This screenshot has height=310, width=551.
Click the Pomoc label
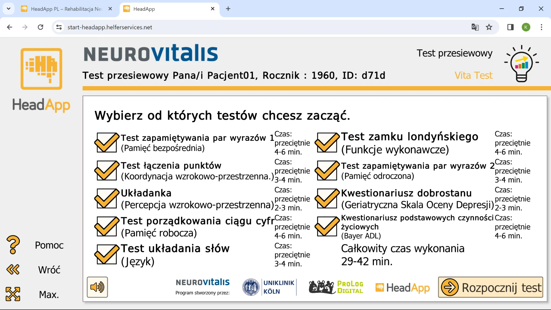point(49,245)
